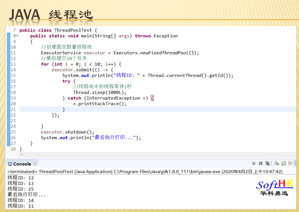Click 'currentThread' on line 15
The height and width of the screenshot is (212, 299).
[x=184, y=76]
